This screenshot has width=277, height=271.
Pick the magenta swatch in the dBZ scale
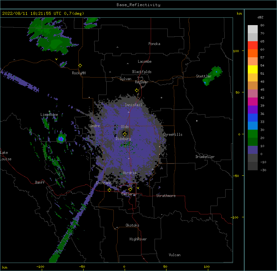[253, 101]
